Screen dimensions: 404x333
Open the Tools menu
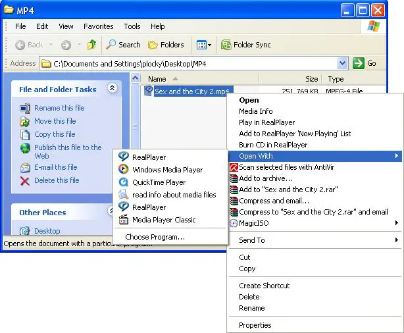pyautogui.click(x=132, y=26)
